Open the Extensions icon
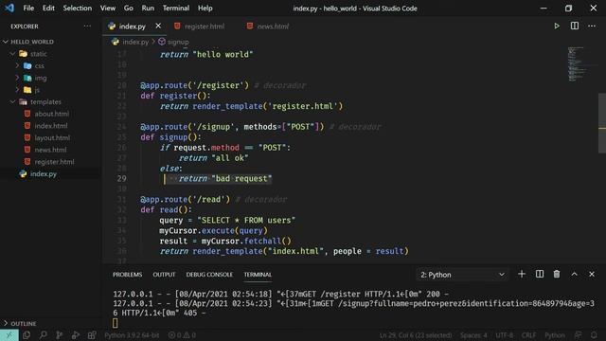Image resolution: width=606 pixels, height=341 pixels. (92, 335)
